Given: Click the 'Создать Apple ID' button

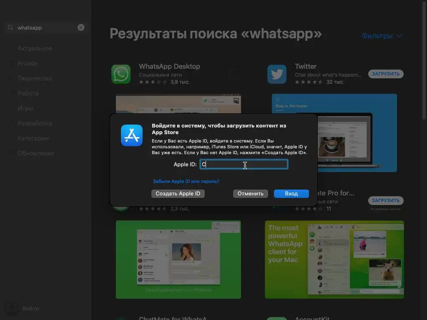Looking at the screenshot, I should click(178, 193).
